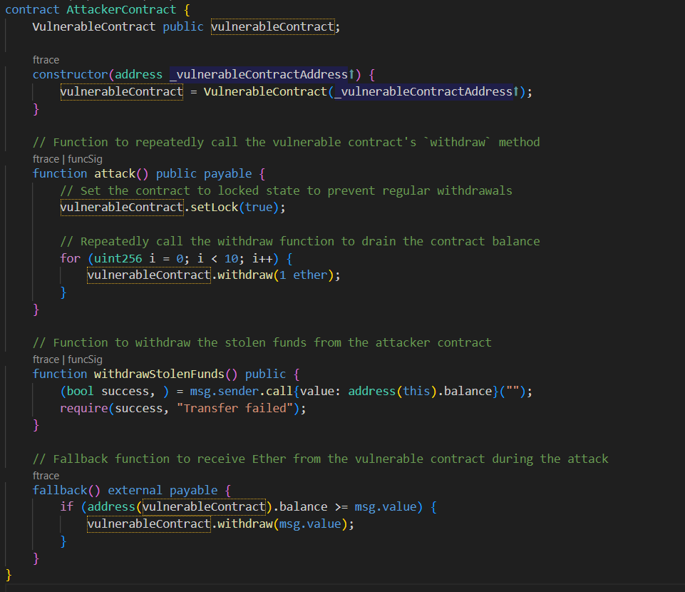This screenshot has height=592, width=685.
Task: Click the '1 ether' argument
Action: 303,275
